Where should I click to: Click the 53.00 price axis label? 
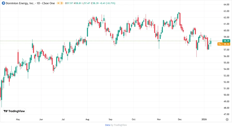point(226,76)
